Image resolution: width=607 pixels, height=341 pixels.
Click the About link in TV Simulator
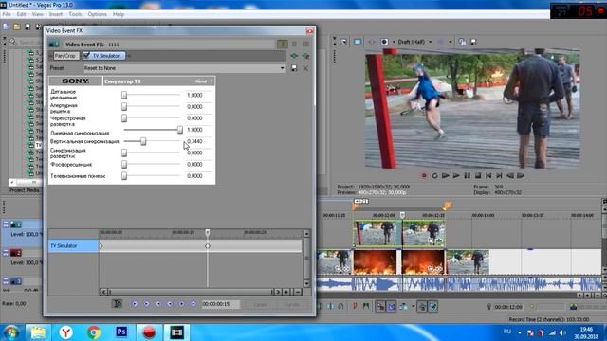click(200, 81)
